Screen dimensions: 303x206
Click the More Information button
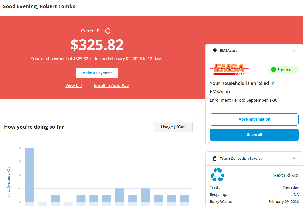(x=254, y=119)
